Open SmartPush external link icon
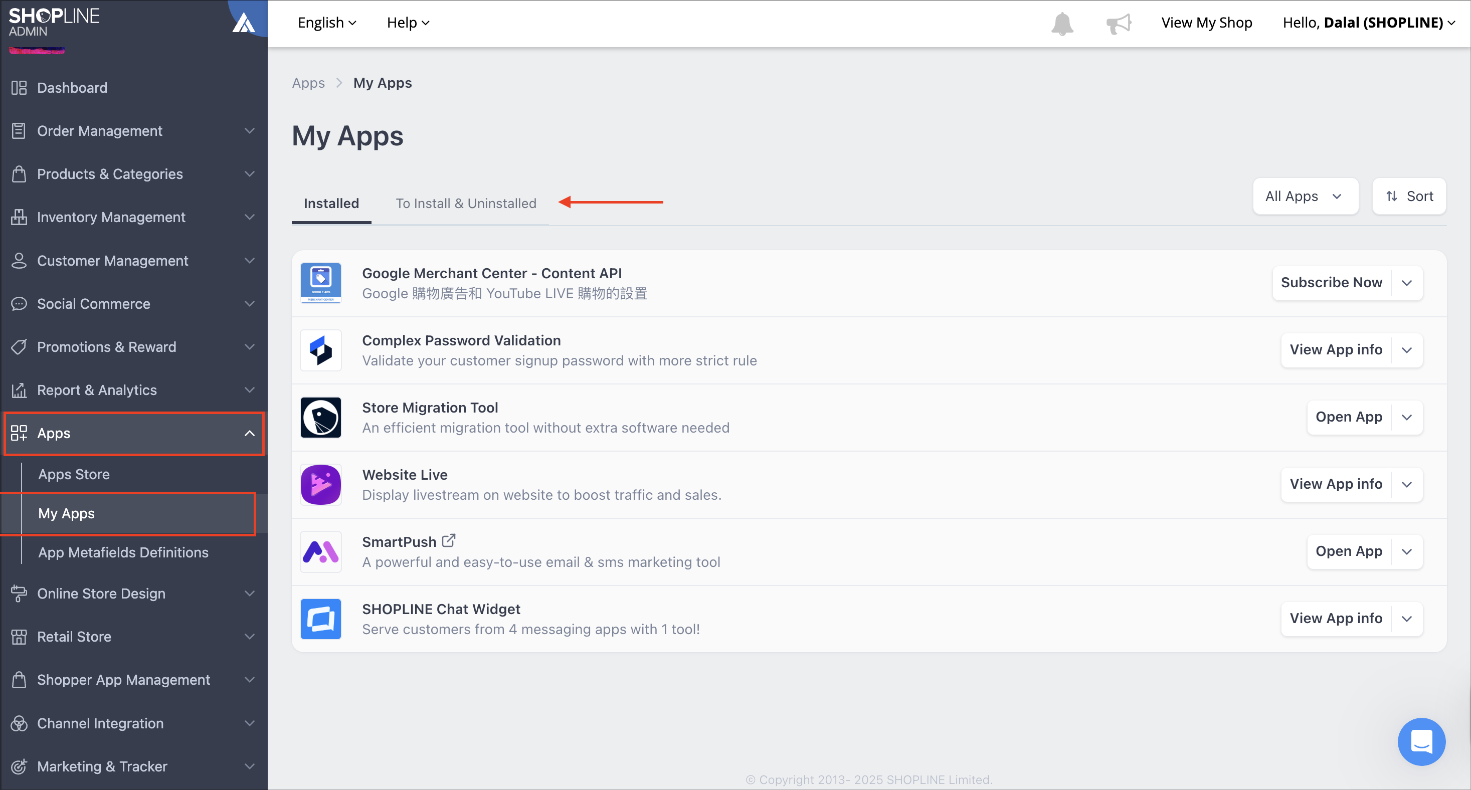Viewport: 1471px width, 790px height. point(449,540)
